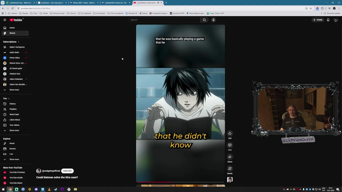
Task: Open the You section chevron
Action: [x=9, y=98]
